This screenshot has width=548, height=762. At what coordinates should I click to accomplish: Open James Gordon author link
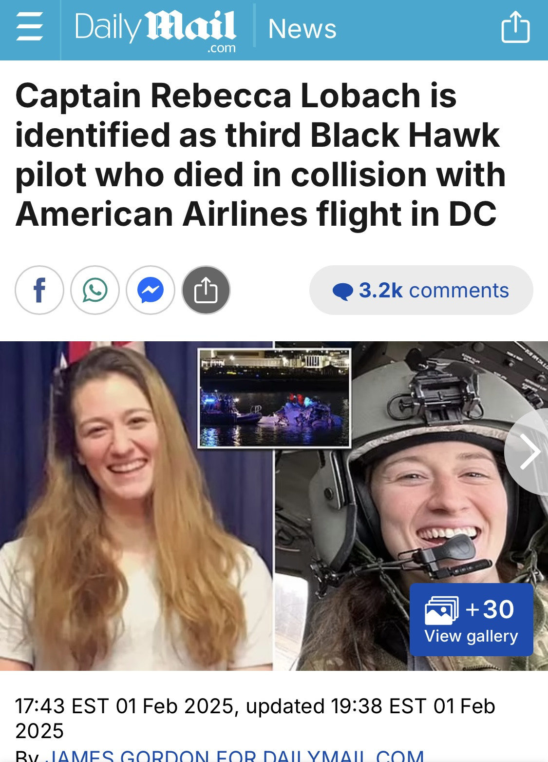pyautogui.click(x=237, y=756)
